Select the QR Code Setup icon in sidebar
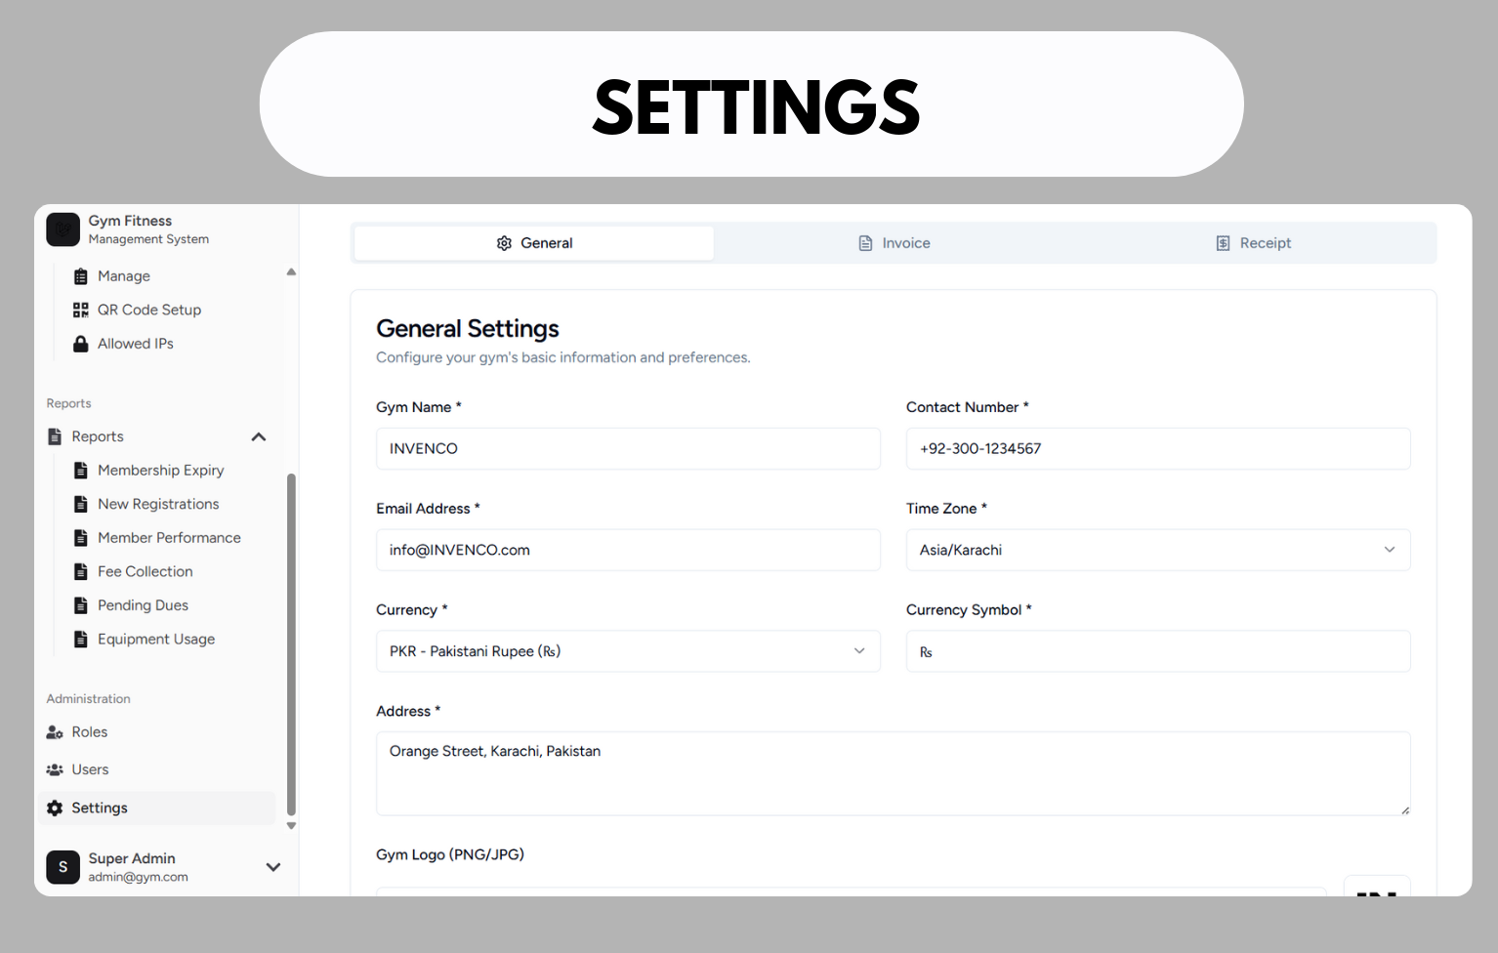Screen dimensions: 1498x953 [80, 310]
